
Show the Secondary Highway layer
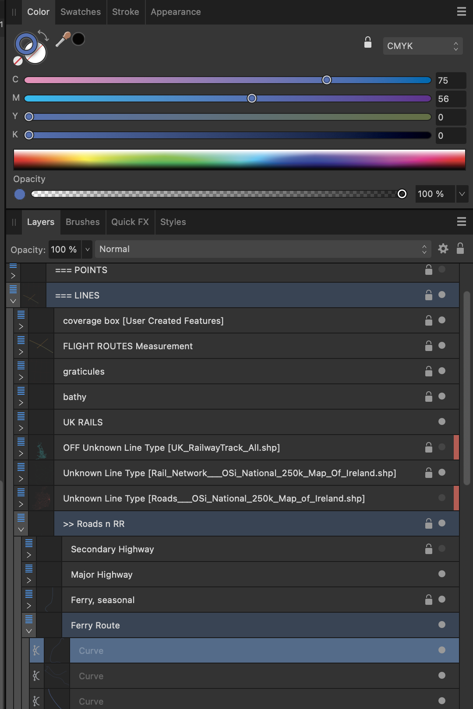coord(441,549)
